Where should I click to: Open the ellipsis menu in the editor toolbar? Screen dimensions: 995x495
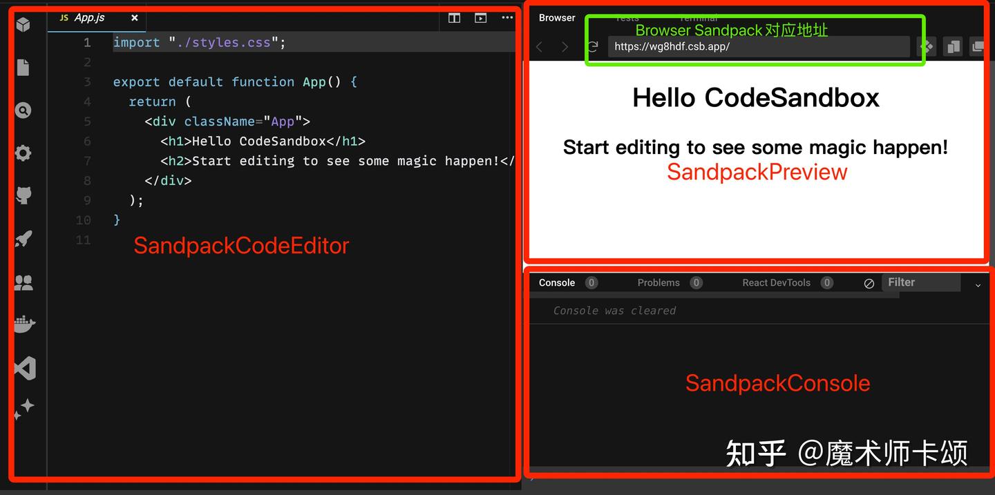pyautogui.click(x=506, y=18)
